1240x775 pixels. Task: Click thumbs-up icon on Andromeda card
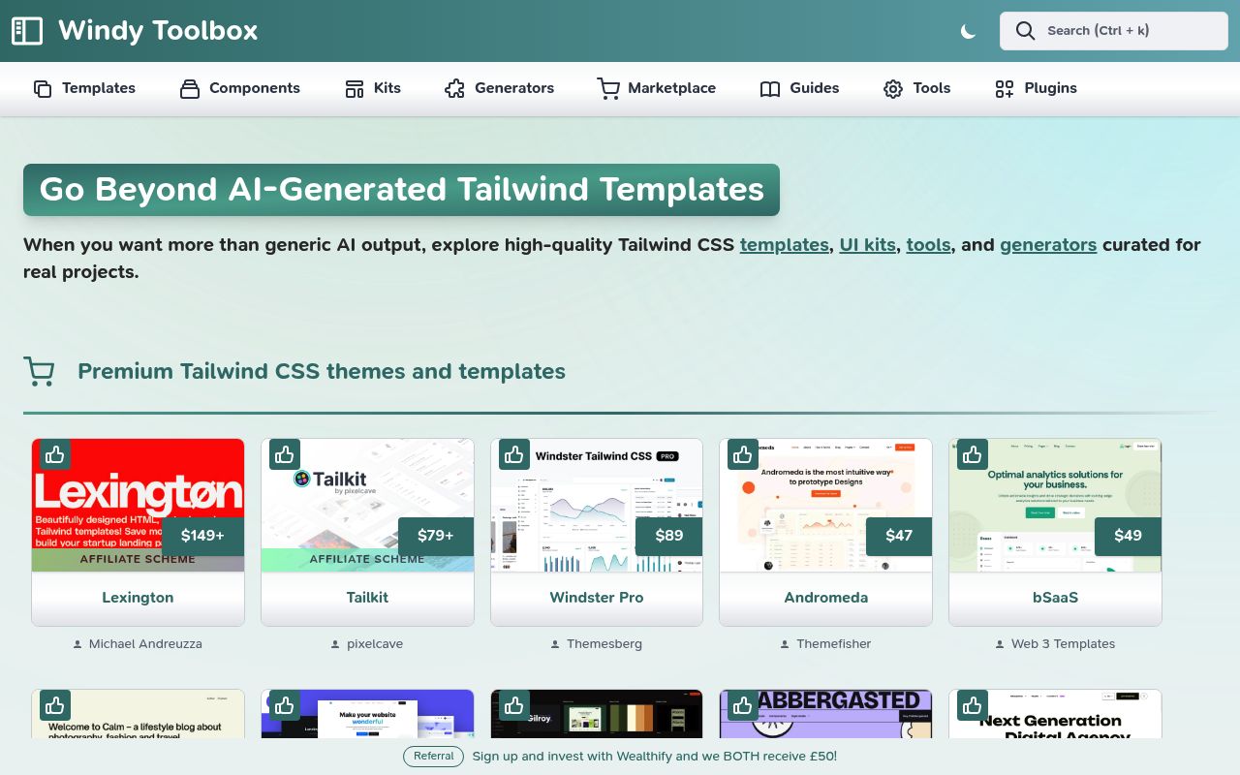point(743,454)
